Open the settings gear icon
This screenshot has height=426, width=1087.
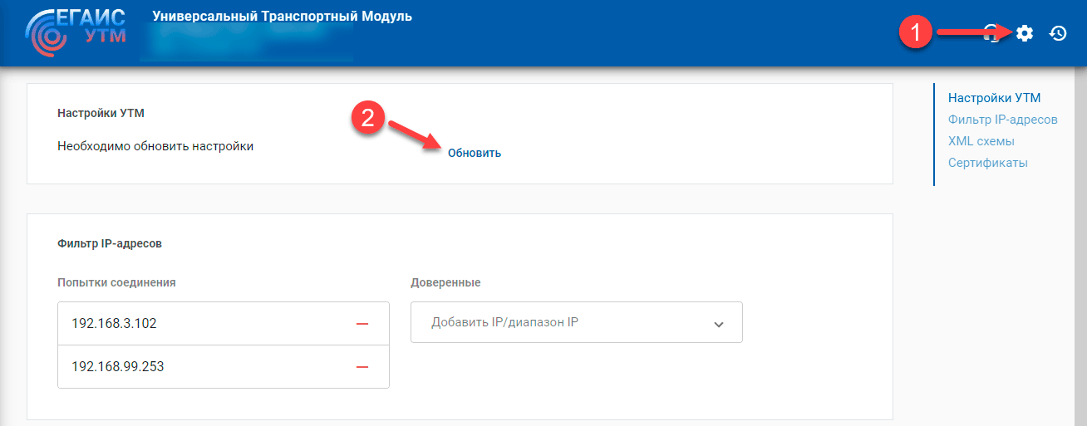coord(1025,33)
